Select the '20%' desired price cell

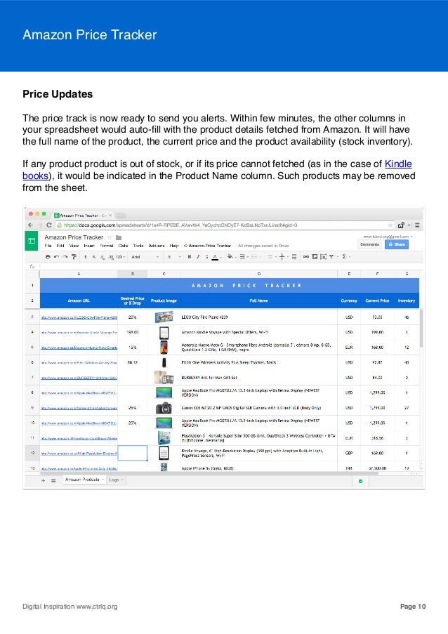[x=132, y=317]
